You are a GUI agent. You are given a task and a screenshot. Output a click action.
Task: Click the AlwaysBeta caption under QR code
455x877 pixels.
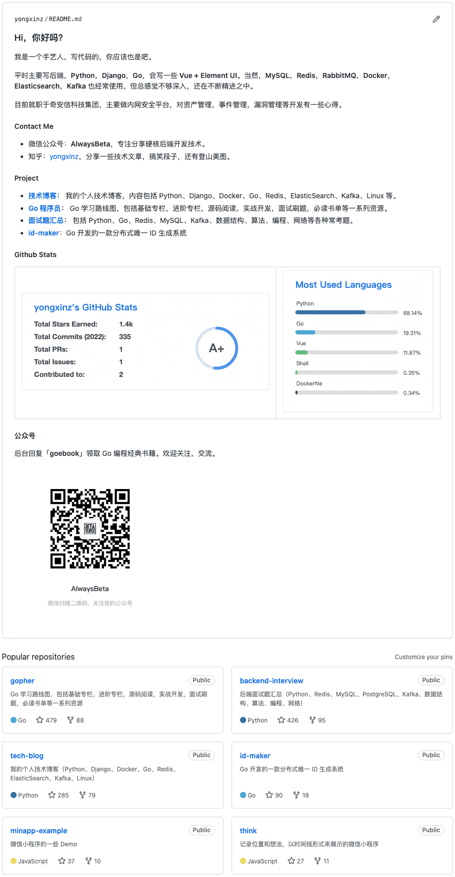click(x=90, y=589)
